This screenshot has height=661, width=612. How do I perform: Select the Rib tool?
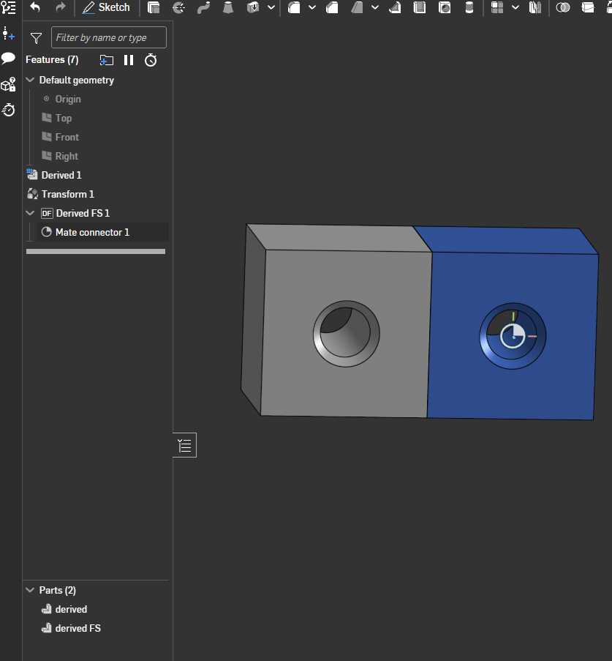click(x=395, y=7)
